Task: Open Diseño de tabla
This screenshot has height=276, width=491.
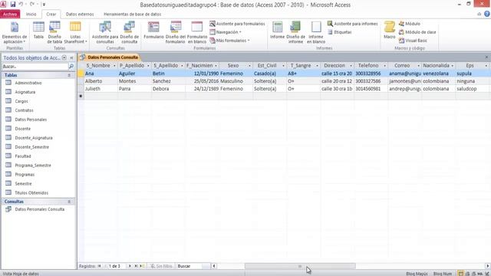Action: pos(54,32)
